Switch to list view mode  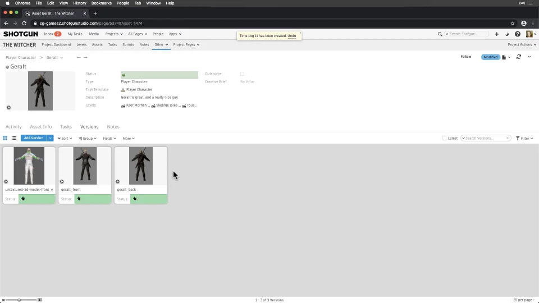(x=14, y=138)
